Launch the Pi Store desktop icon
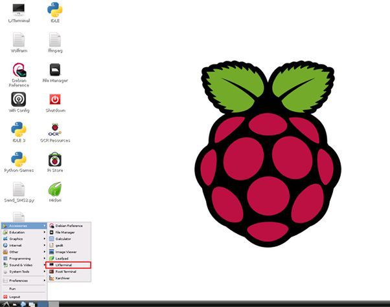390x307 pixels. pyautogui.click(x=55, y=160)
